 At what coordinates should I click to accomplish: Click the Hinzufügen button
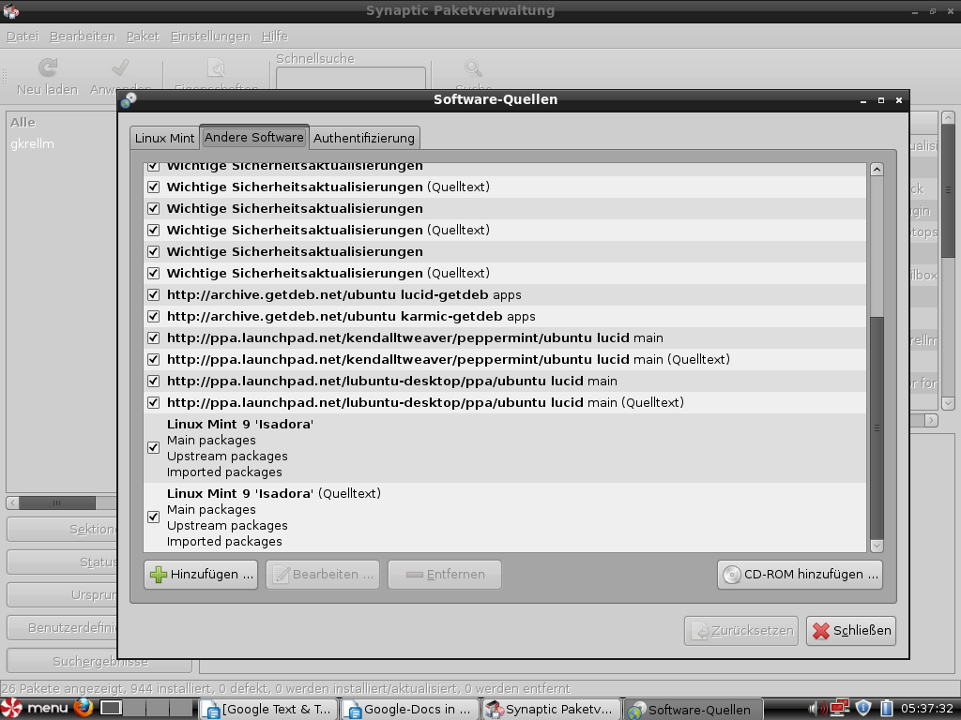pos(200,574)
